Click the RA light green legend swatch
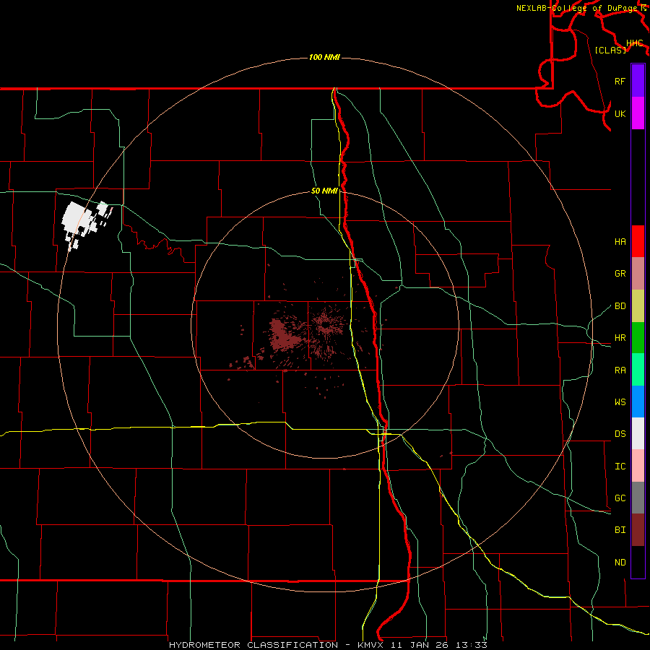 click(638, 370)
